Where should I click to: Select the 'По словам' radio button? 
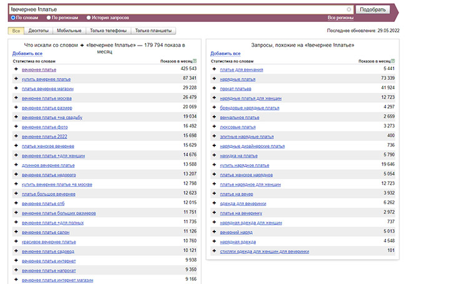point(13,17)
